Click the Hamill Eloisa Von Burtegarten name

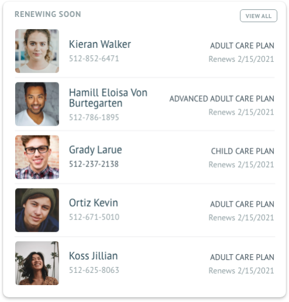click(x=108, y=98)
